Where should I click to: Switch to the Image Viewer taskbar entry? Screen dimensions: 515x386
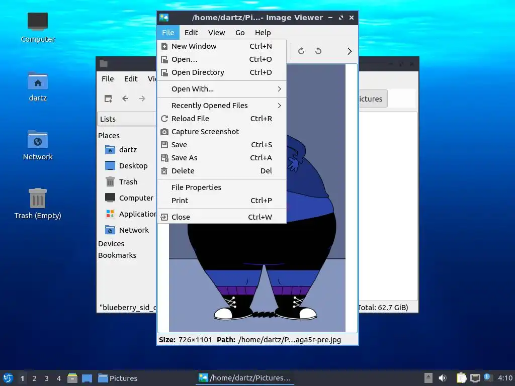click(245, 378)
